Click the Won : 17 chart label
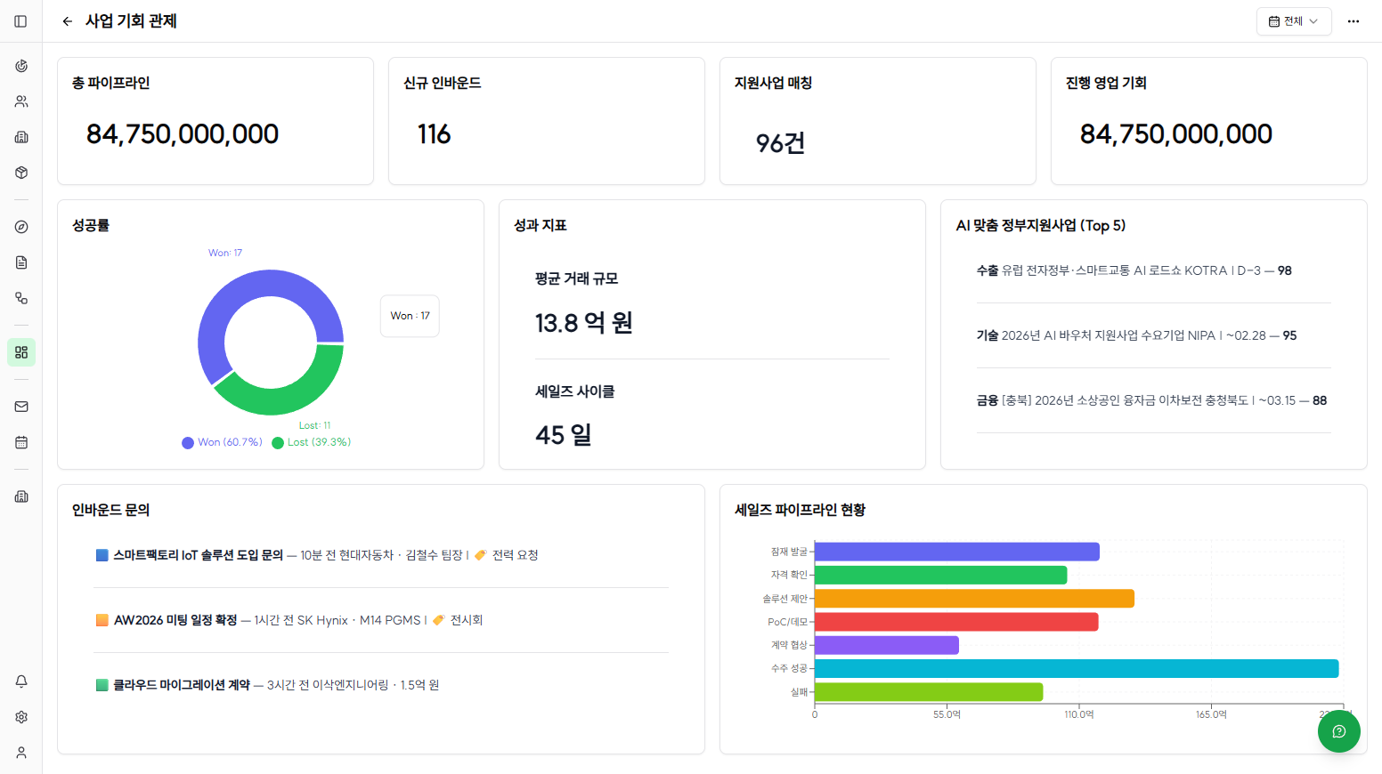The width and height of the screenshot is (1382, 774). 410,316
